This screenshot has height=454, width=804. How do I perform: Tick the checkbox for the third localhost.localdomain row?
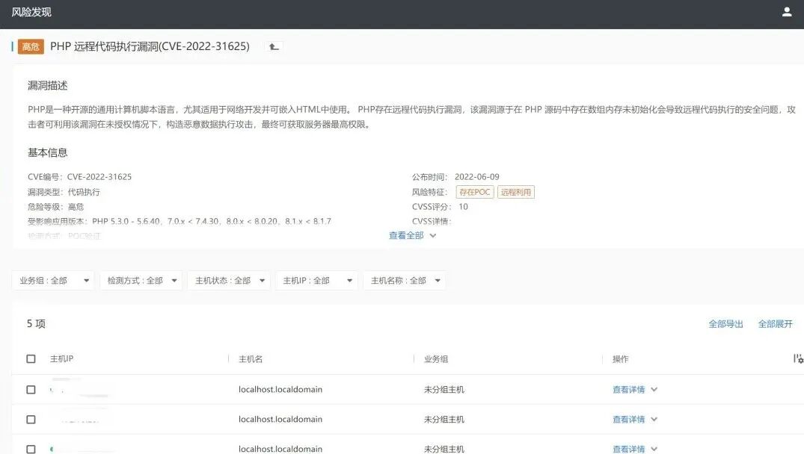31,449
